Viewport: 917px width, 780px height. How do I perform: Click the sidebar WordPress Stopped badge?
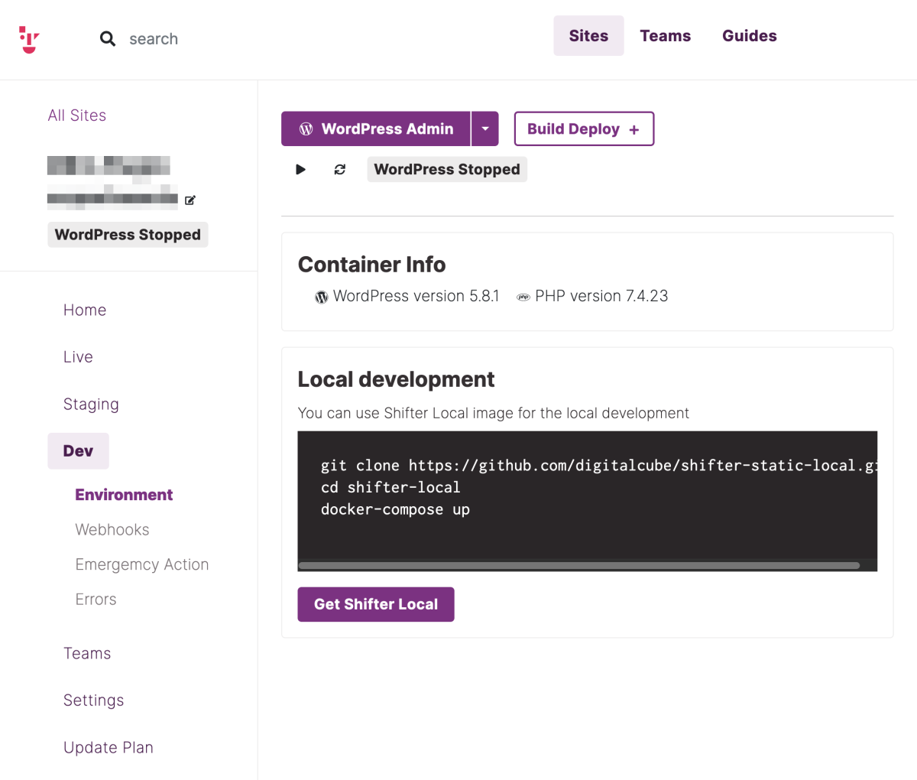(x=128, y=235)
